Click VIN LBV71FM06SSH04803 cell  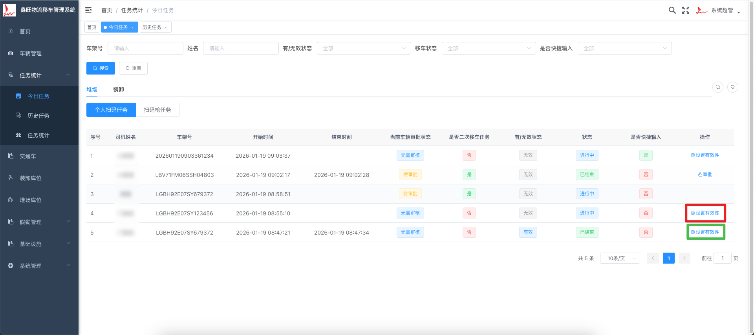(x=185, y=175)
